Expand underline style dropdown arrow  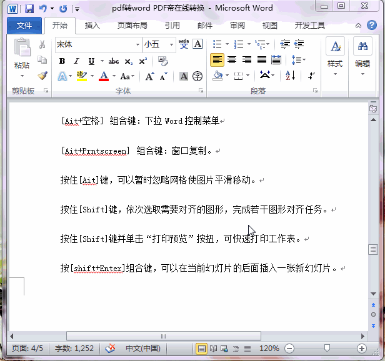point(102,61)
